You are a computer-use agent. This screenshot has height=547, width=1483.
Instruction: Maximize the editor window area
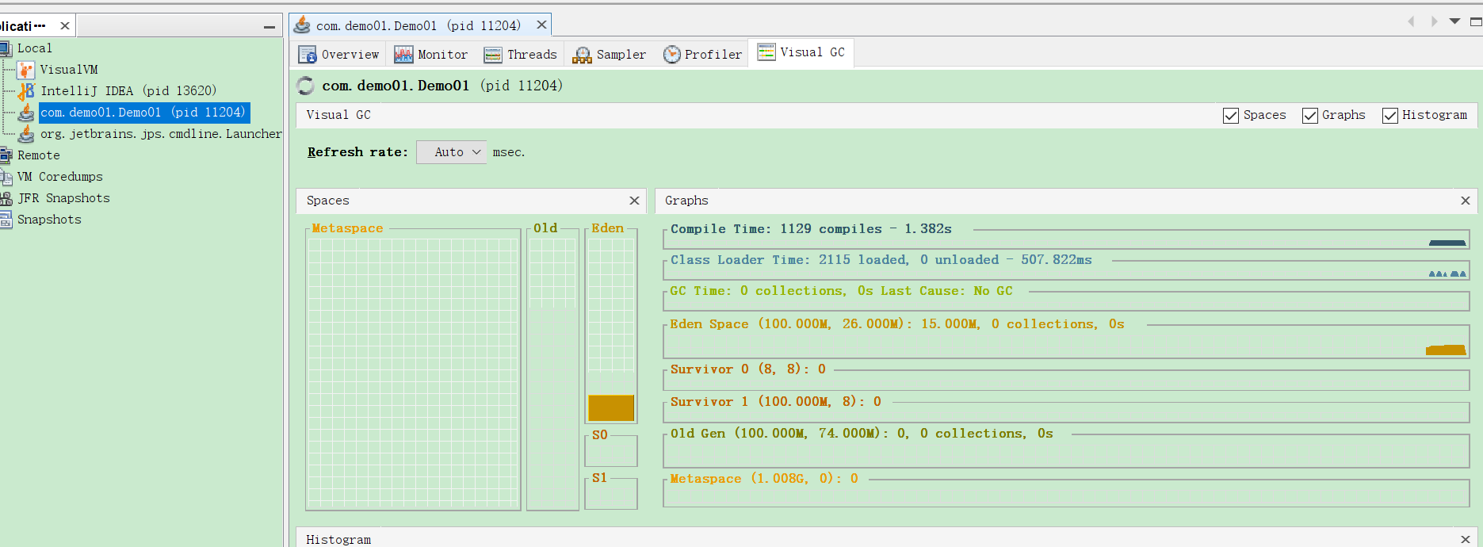pos(1476,22)
